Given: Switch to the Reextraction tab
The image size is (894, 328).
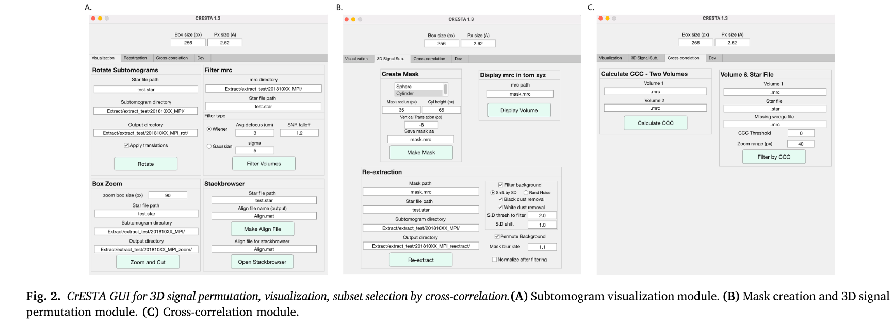Looking at the screenshot, I should [135, 58].
